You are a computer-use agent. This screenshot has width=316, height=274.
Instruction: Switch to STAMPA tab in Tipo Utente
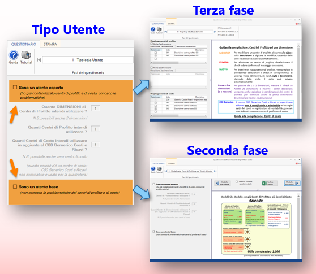point(50,44)
